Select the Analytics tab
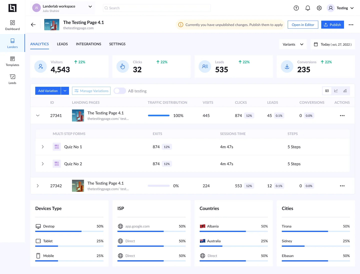This screenshot has height=274, width=360. (39, 44)
